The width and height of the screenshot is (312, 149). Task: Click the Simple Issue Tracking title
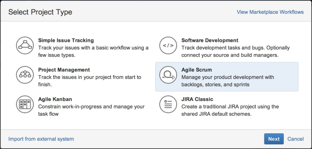pyautogui.click(x=66, y=40)
